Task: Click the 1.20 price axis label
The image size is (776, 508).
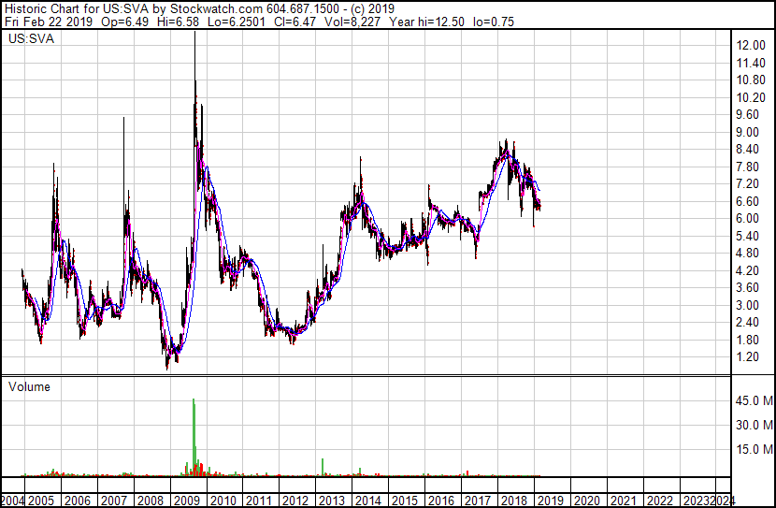Action: [747, 357]
